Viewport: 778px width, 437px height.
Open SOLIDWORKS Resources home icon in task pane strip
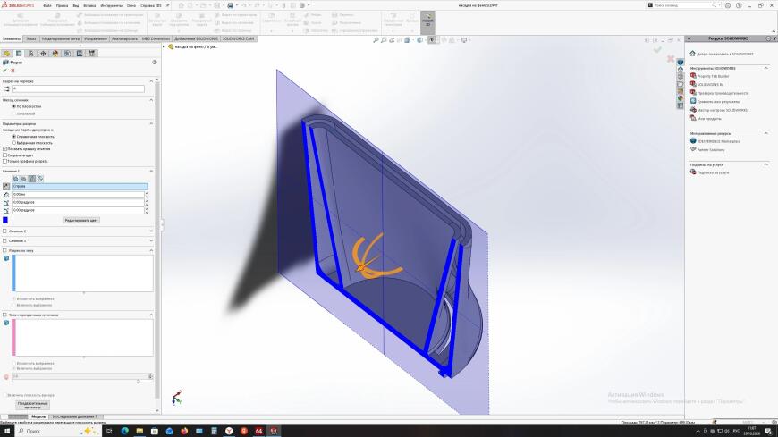(681, 70)
